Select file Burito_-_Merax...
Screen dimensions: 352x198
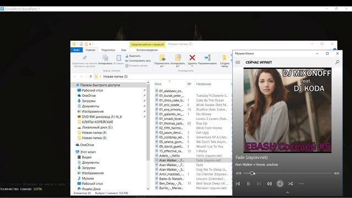tap(171, 188)
